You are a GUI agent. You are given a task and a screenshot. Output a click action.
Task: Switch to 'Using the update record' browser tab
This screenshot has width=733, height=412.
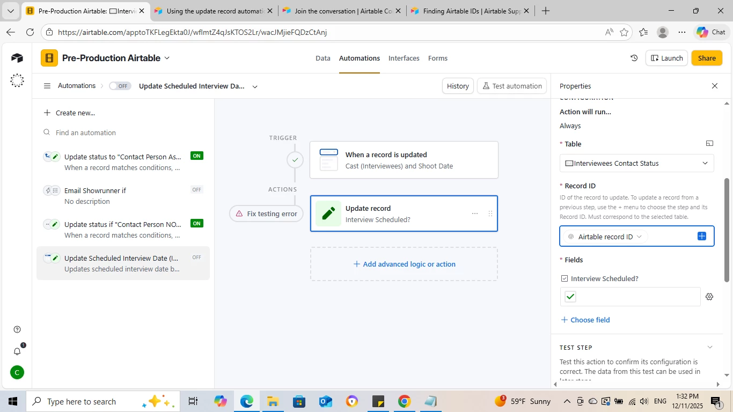click(213, 11)
